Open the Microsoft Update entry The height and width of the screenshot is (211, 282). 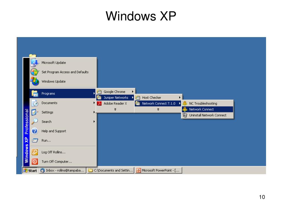point(63,63)
